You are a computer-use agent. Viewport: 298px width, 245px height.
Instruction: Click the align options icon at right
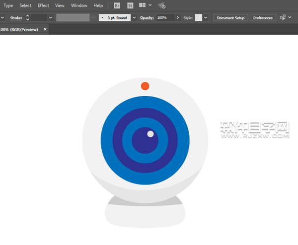(x=283, y=17)
